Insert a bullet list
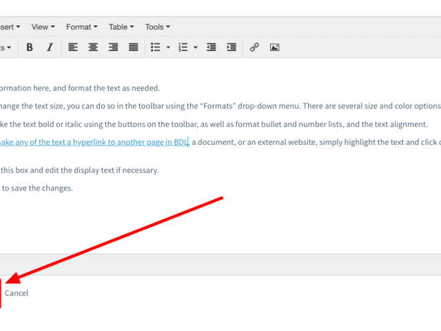This screenshot has height=331, width=441. coord(156,48)
